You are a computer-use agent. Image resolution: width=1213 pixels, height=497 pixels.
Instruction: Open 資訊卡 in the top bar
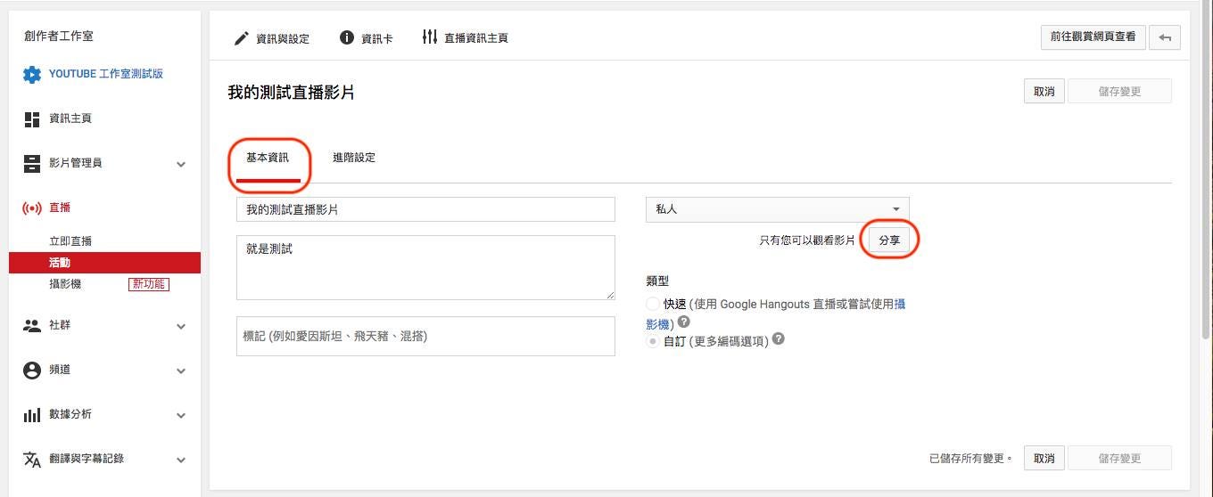tap(366, 38)
